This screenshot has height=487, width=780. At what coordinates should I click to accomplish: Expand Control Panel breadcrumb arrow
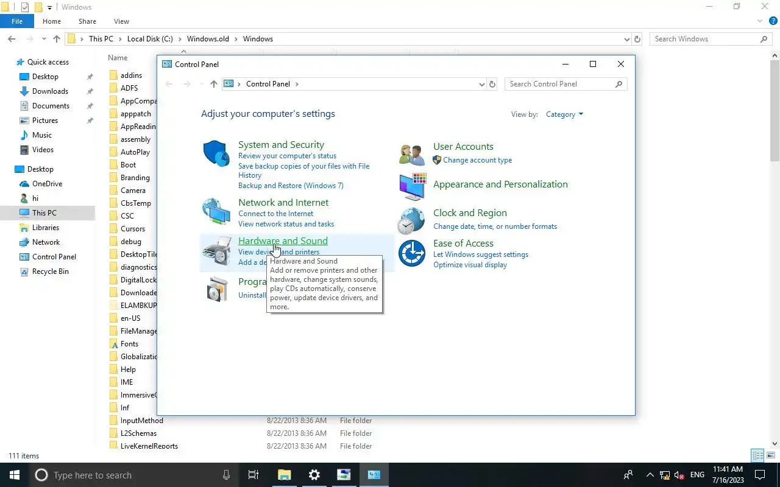pyautogui.click(x=297, y=84)
